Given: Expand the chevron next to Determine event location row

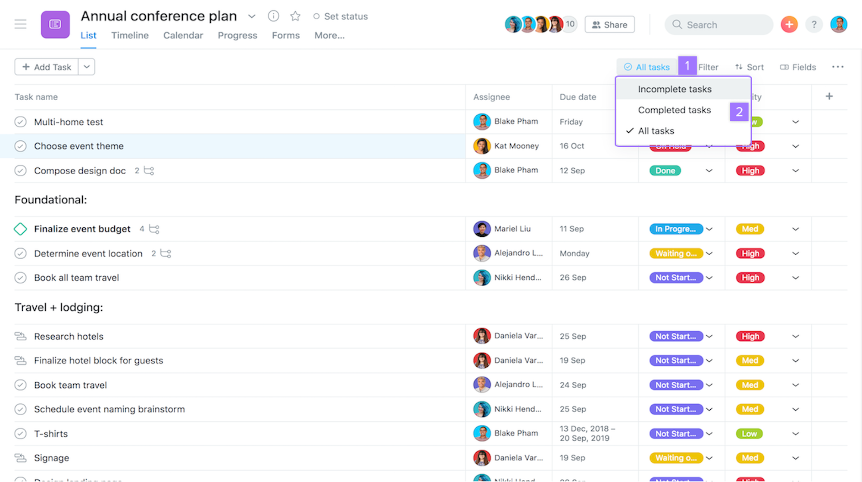Looking at the screenshot, I should 796,253.
